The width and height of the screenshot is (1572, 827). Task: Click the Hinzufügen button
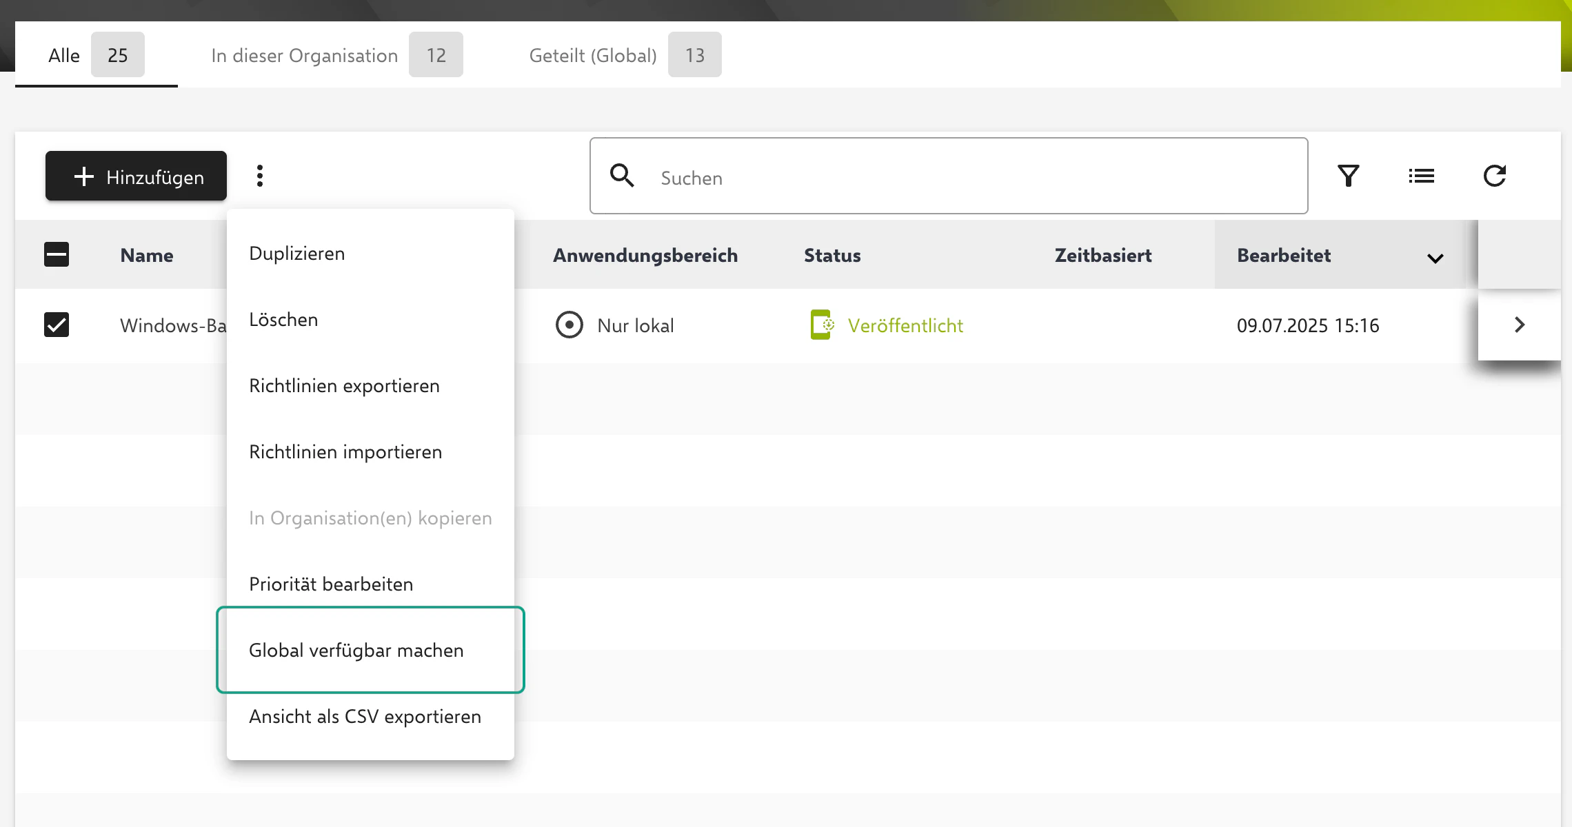pyautogui.click(x=136, y=176)
